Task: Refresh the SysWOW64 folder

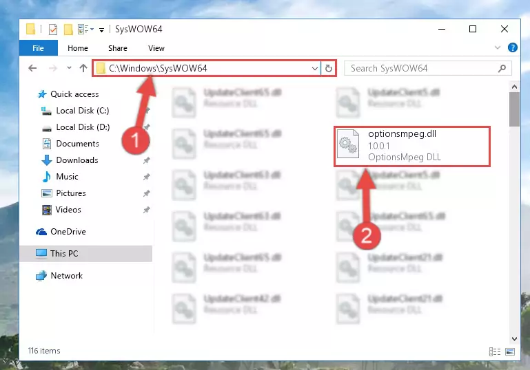Action: tap(329, 69)
